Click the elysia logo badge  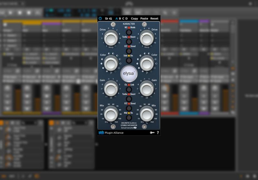[x=129, y=74]
